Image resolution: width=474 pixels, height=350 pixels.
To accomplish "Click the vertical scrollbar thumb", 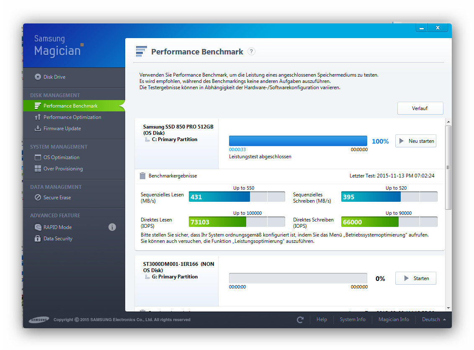I will point(448,167).
